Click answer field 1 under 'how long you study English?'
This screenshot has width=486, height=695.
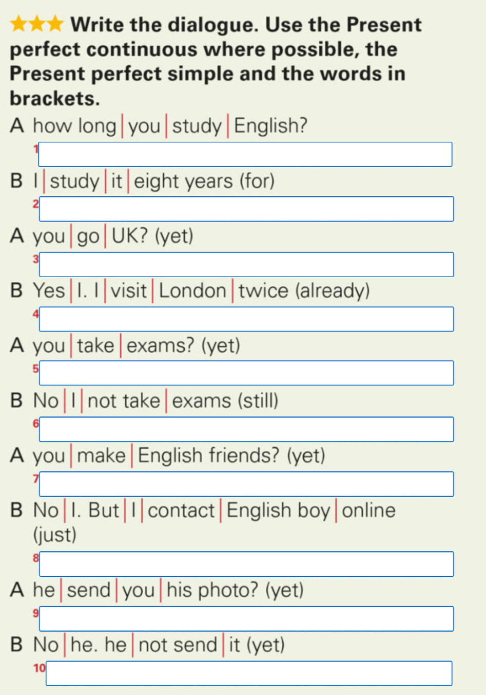point(245,154)
